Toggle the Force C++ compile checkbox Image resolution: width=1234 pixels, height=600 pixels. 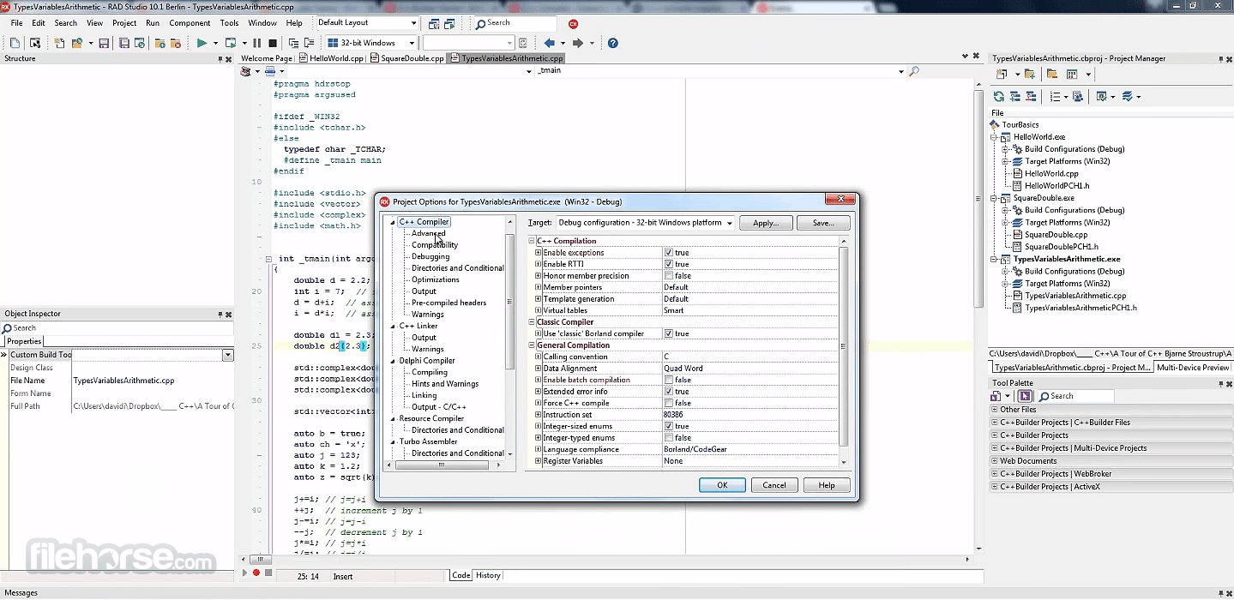click(x=668, y=403)
